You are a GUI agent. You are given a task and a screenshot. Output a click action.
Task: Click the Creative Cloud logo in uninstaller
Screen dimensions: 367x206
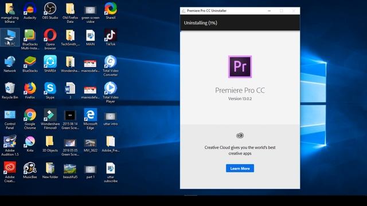pos(240,136)
